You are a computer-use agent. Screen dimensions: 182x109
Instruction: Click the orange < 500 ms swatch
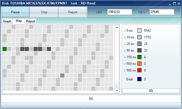[139, 64]
